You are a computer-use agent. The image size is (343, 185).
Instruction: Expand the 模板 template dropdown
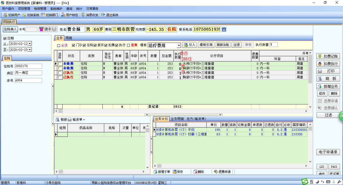pos(179,45)
